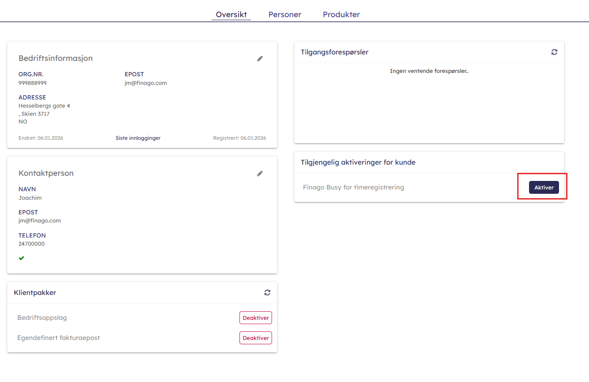589x382 pixels.
Task: Click the Registrert date in company card
Action: [x=239, y=138]
